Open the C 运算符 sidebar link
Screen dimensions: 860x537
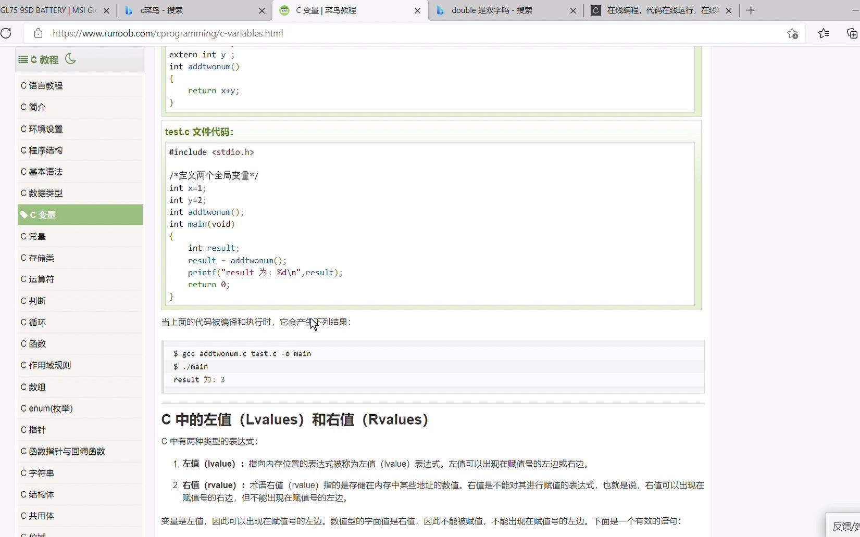[80, 279]
